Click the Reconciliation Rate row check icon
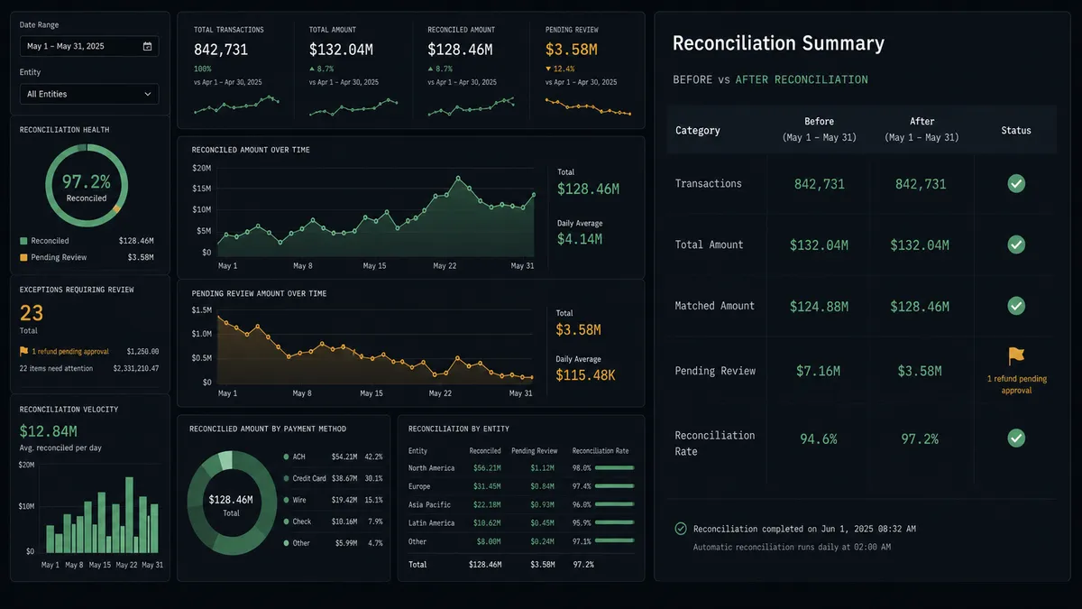The width and height of the screenshot is (1082, 609). tap(1016, 438)
